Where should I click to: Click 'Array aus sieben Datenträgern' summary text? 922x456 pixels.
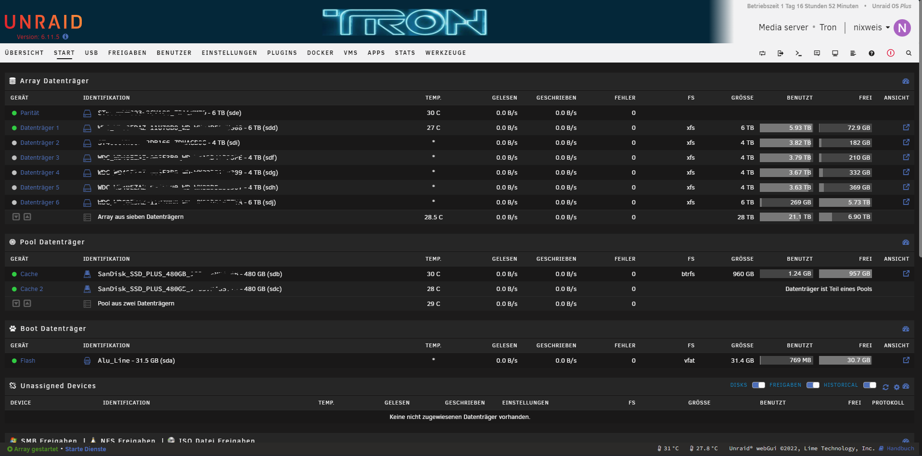point(141,217)
